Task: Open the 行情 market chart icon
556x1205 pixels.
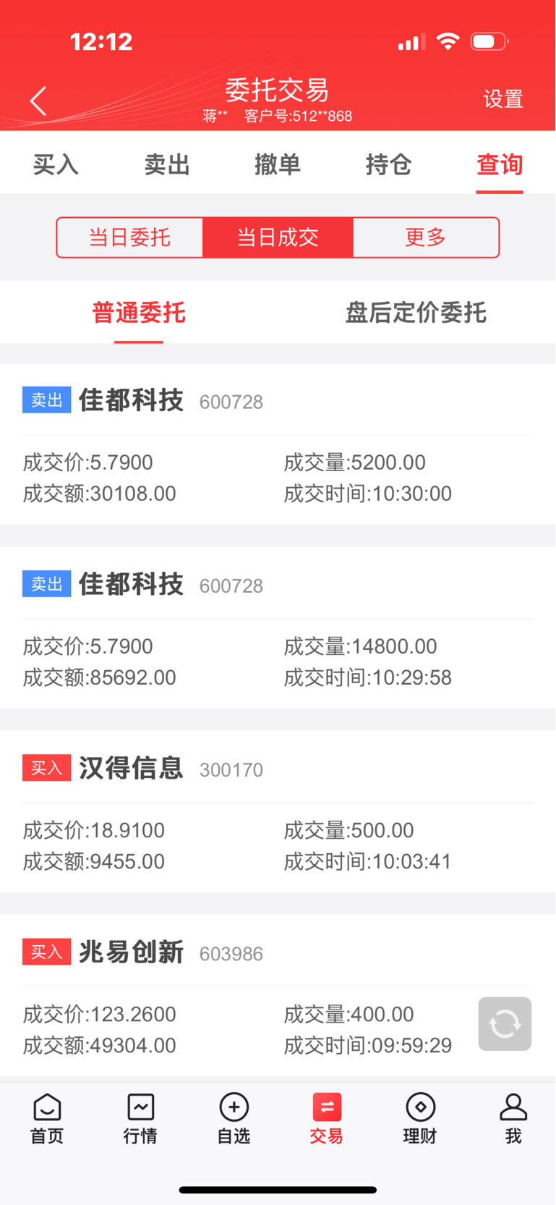Action: coord(140,1107)
